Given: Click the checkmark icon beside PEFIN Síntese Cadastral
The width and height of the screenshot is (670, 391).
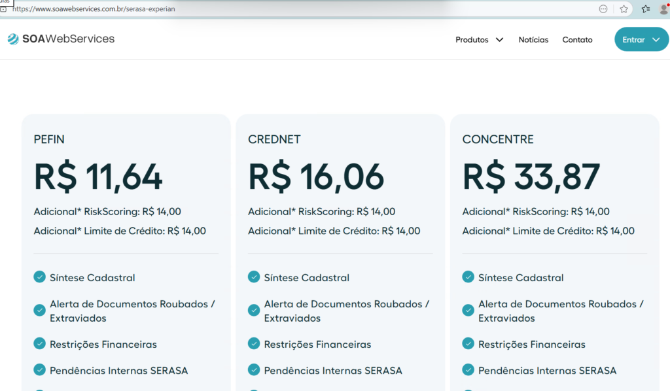Looking at the screenshot, I should tap(40, 277).
